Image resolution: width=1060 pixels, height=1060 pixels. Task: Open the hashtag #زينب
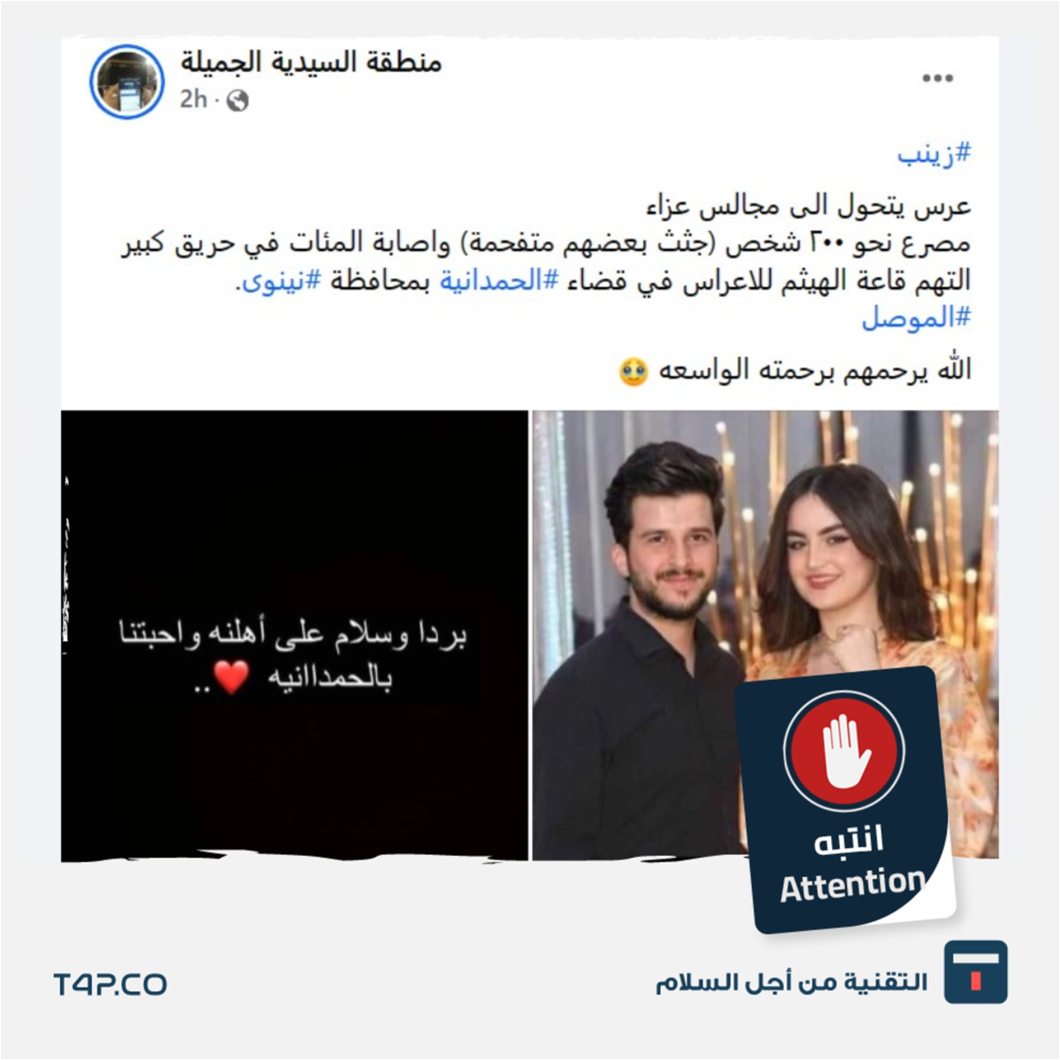pos(935,154)
